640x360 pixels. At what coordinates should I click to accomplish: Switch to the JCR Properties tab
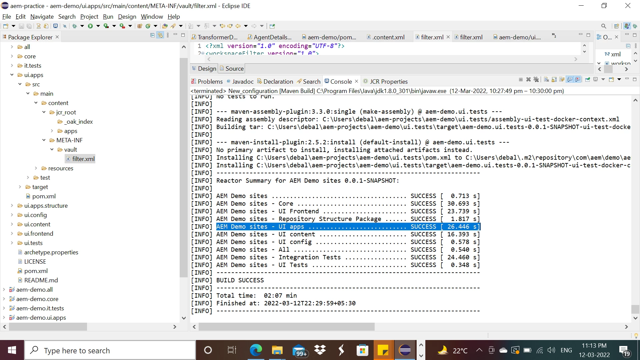pyautogui.click(x=388, y=82)
